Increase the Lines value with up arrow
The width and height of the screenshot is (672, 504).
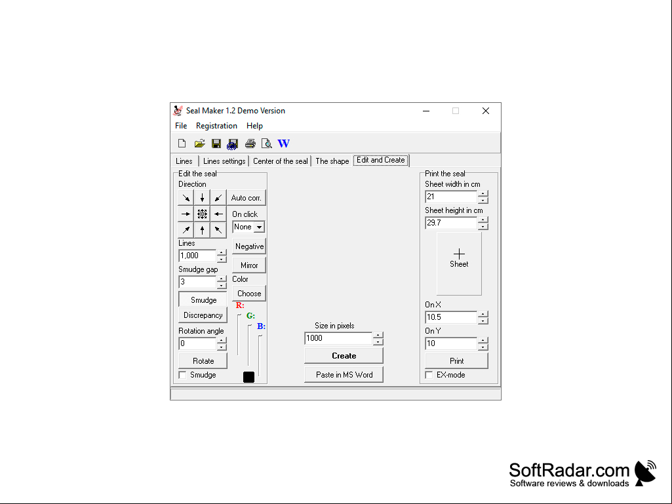tap(222, 253)
